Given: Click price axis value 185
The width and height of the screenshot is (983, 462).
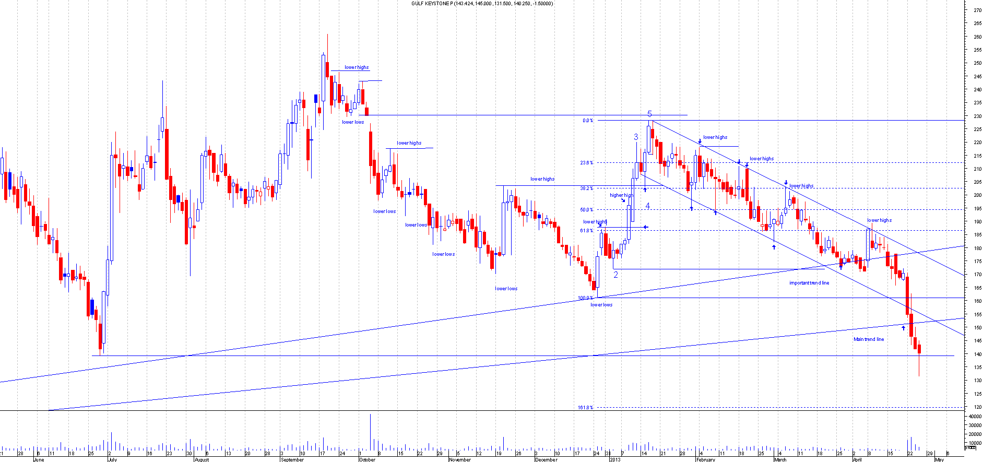Looking at the screenshot, I should point(977,235).
